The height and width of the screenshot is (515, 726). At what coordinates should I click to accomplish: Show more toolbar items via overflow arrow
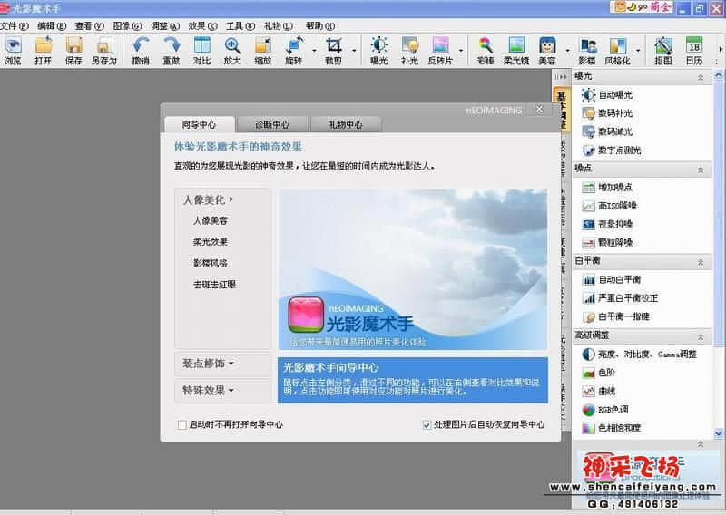[721, 49]
